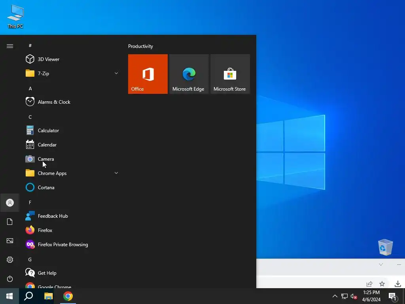Expand the 7-Zip folder chevron
This screenshot has width=405, height=304.
pyautogui.click(x=116, y=73)
